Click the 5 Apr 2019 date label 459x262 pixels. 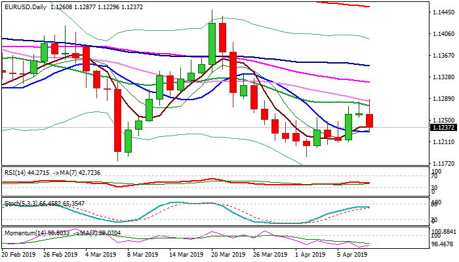click(x=351, y=255)
